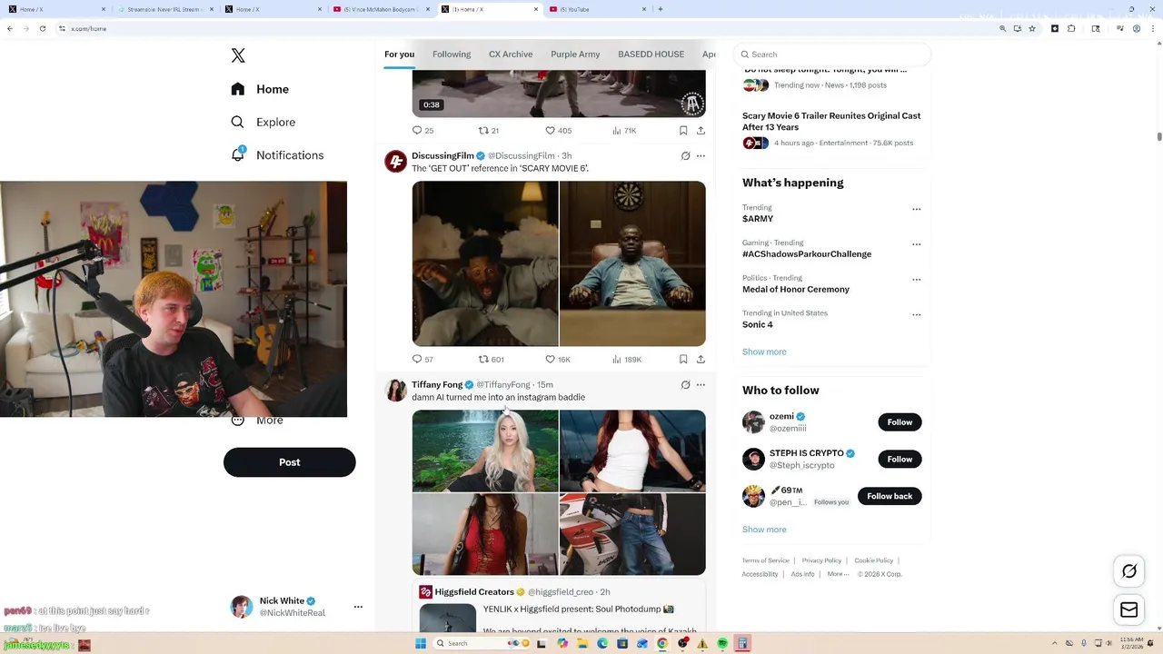Open the Home item in the sidebar
Screen dimensions: 1163x654
tap(260, 89)
